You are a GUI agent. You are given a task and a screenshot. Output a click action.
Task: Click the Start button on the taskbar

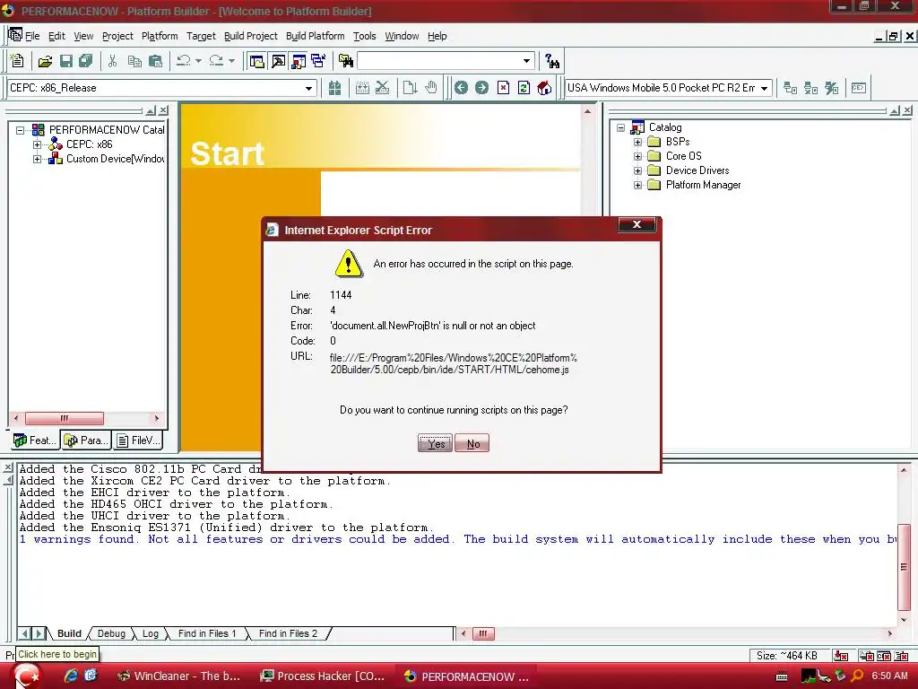point(27,676)
